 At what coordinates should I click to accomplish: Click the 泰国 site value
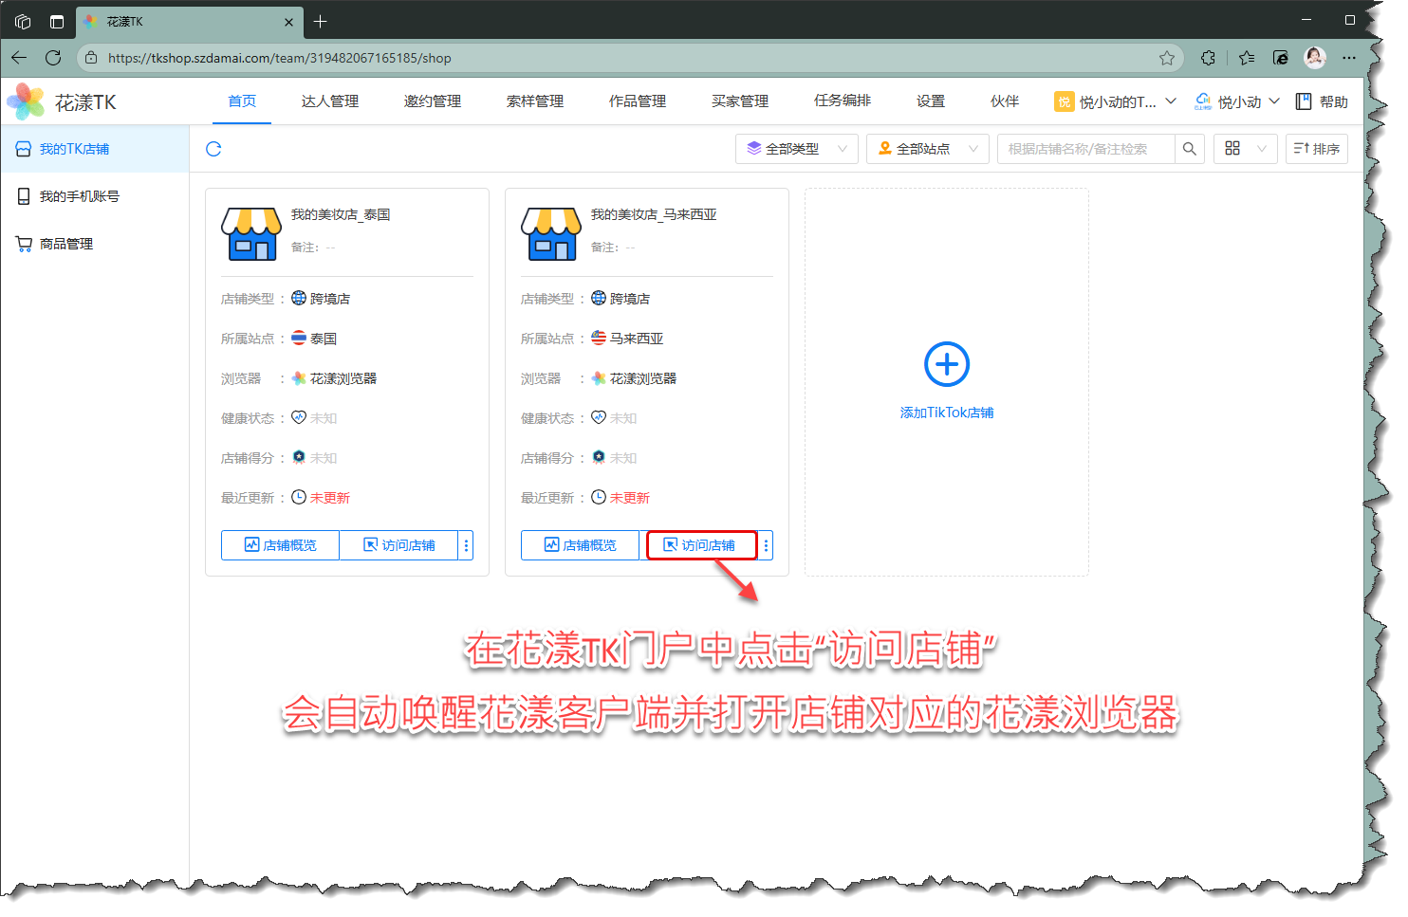(x=324, y=339)
